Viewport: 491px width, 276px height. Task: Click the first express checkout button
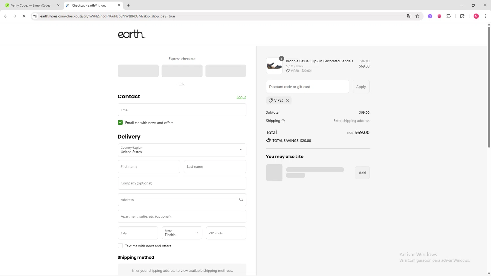coord(138,71)
